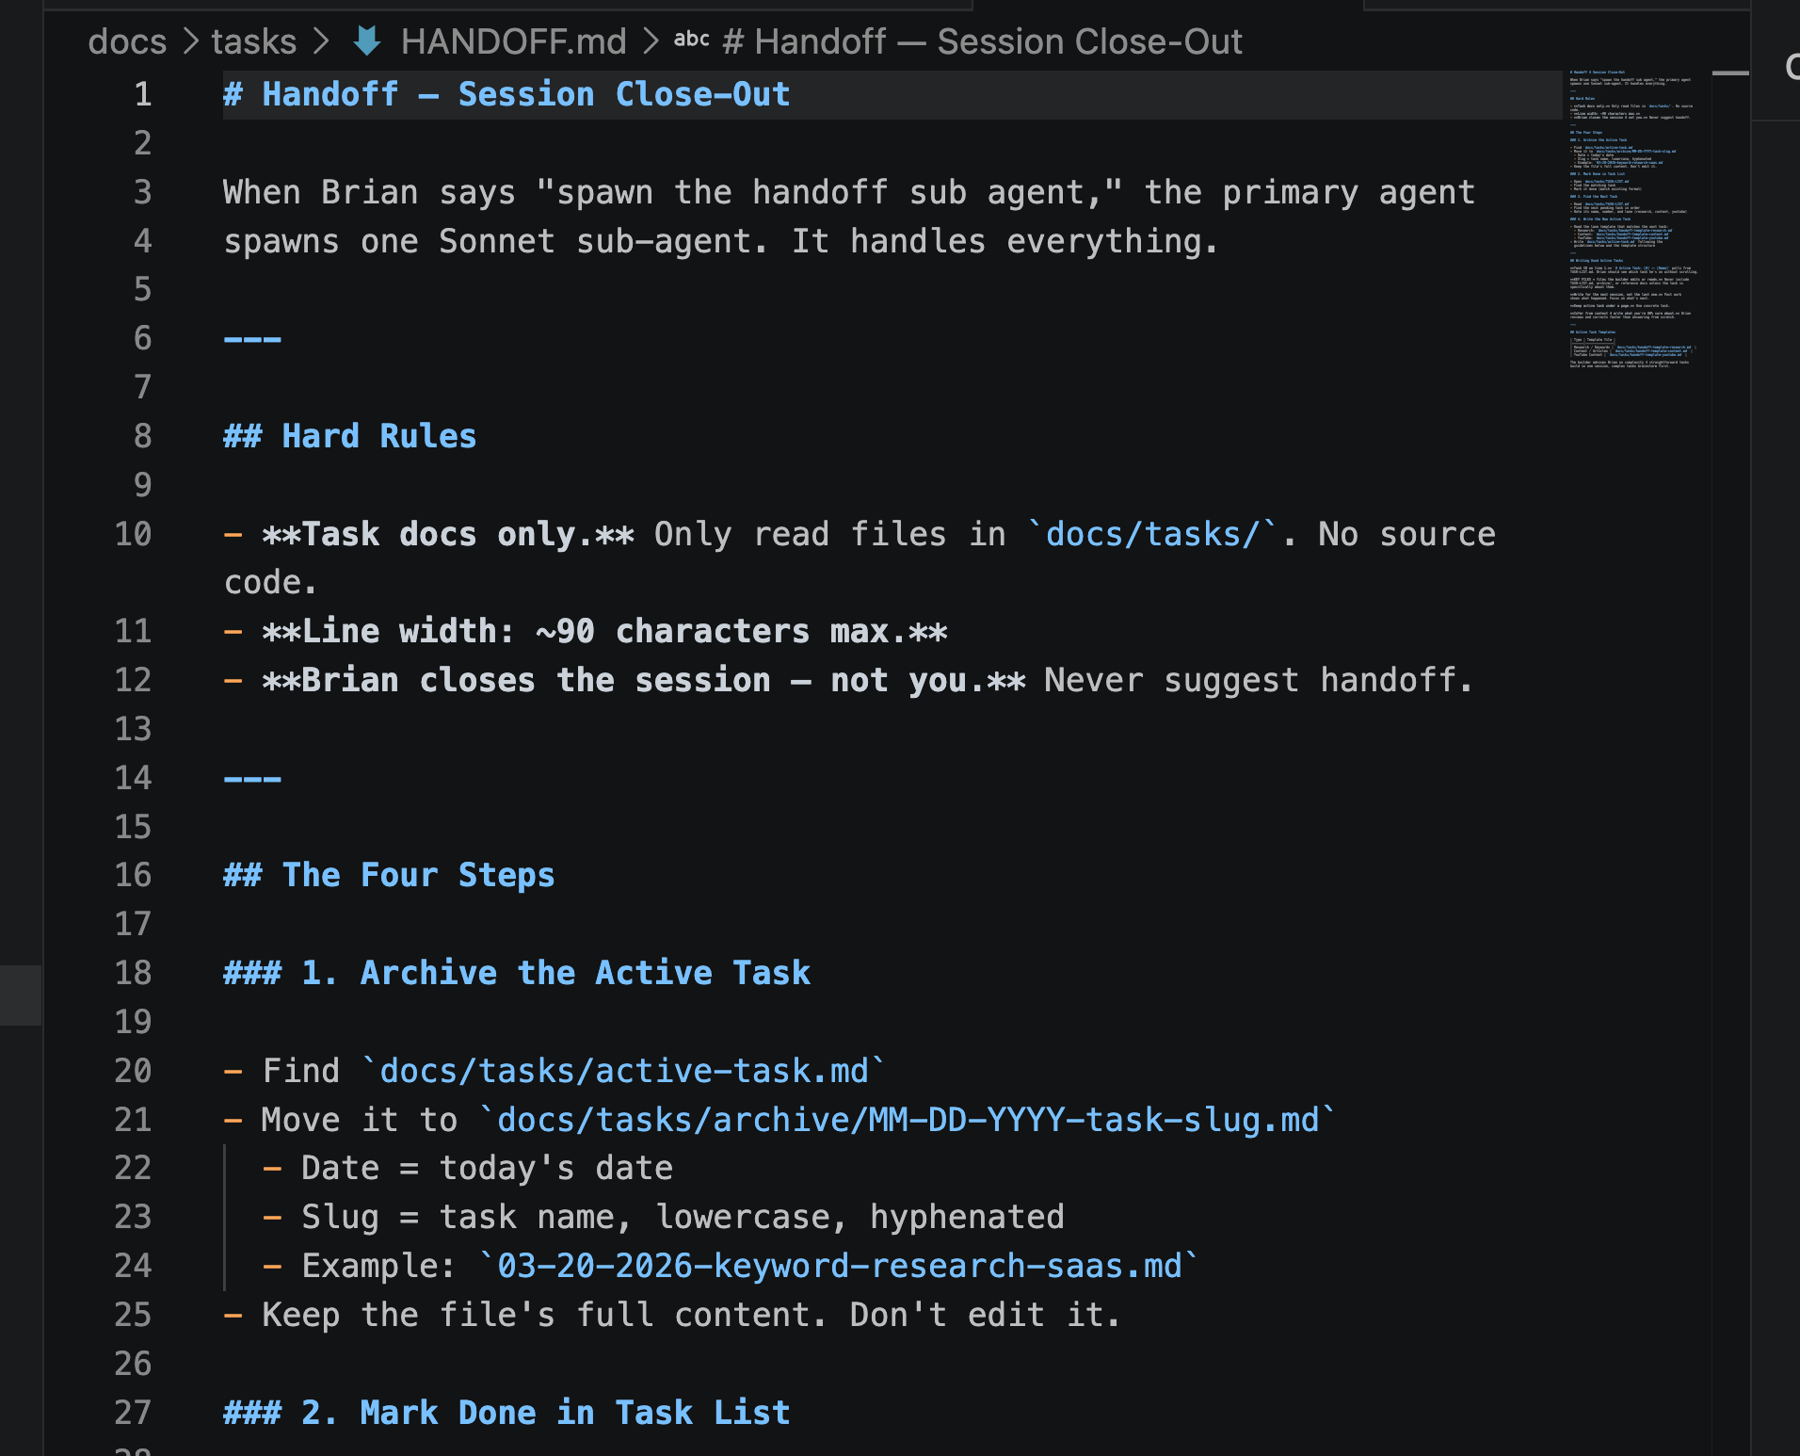This screenshot has width=1800, height=1456.
Task: Click line number 10 beside Hard Rules bullet
Action: [x=133, y=534]
